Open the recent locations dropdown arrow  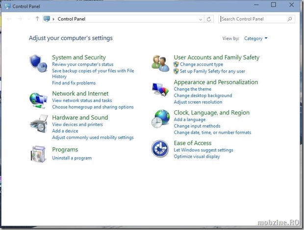coord(29,19)
